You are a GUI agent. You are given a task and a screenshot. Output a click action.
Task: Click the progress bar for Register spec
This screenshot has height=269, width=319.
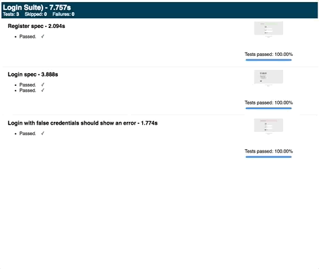[x=268, y=60]
